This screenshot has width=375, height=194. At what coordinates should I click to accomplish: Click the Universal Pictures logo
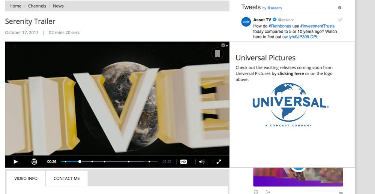[291, 104]
